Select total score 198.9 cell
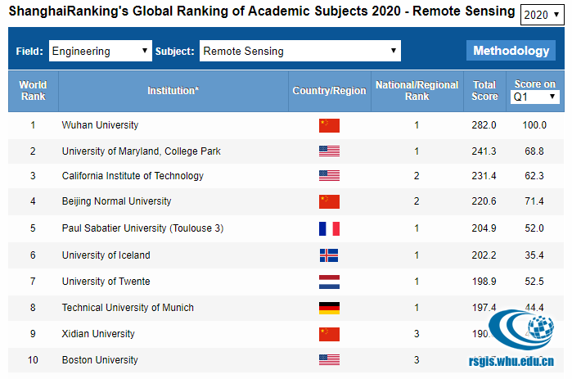 click(484, 282)
